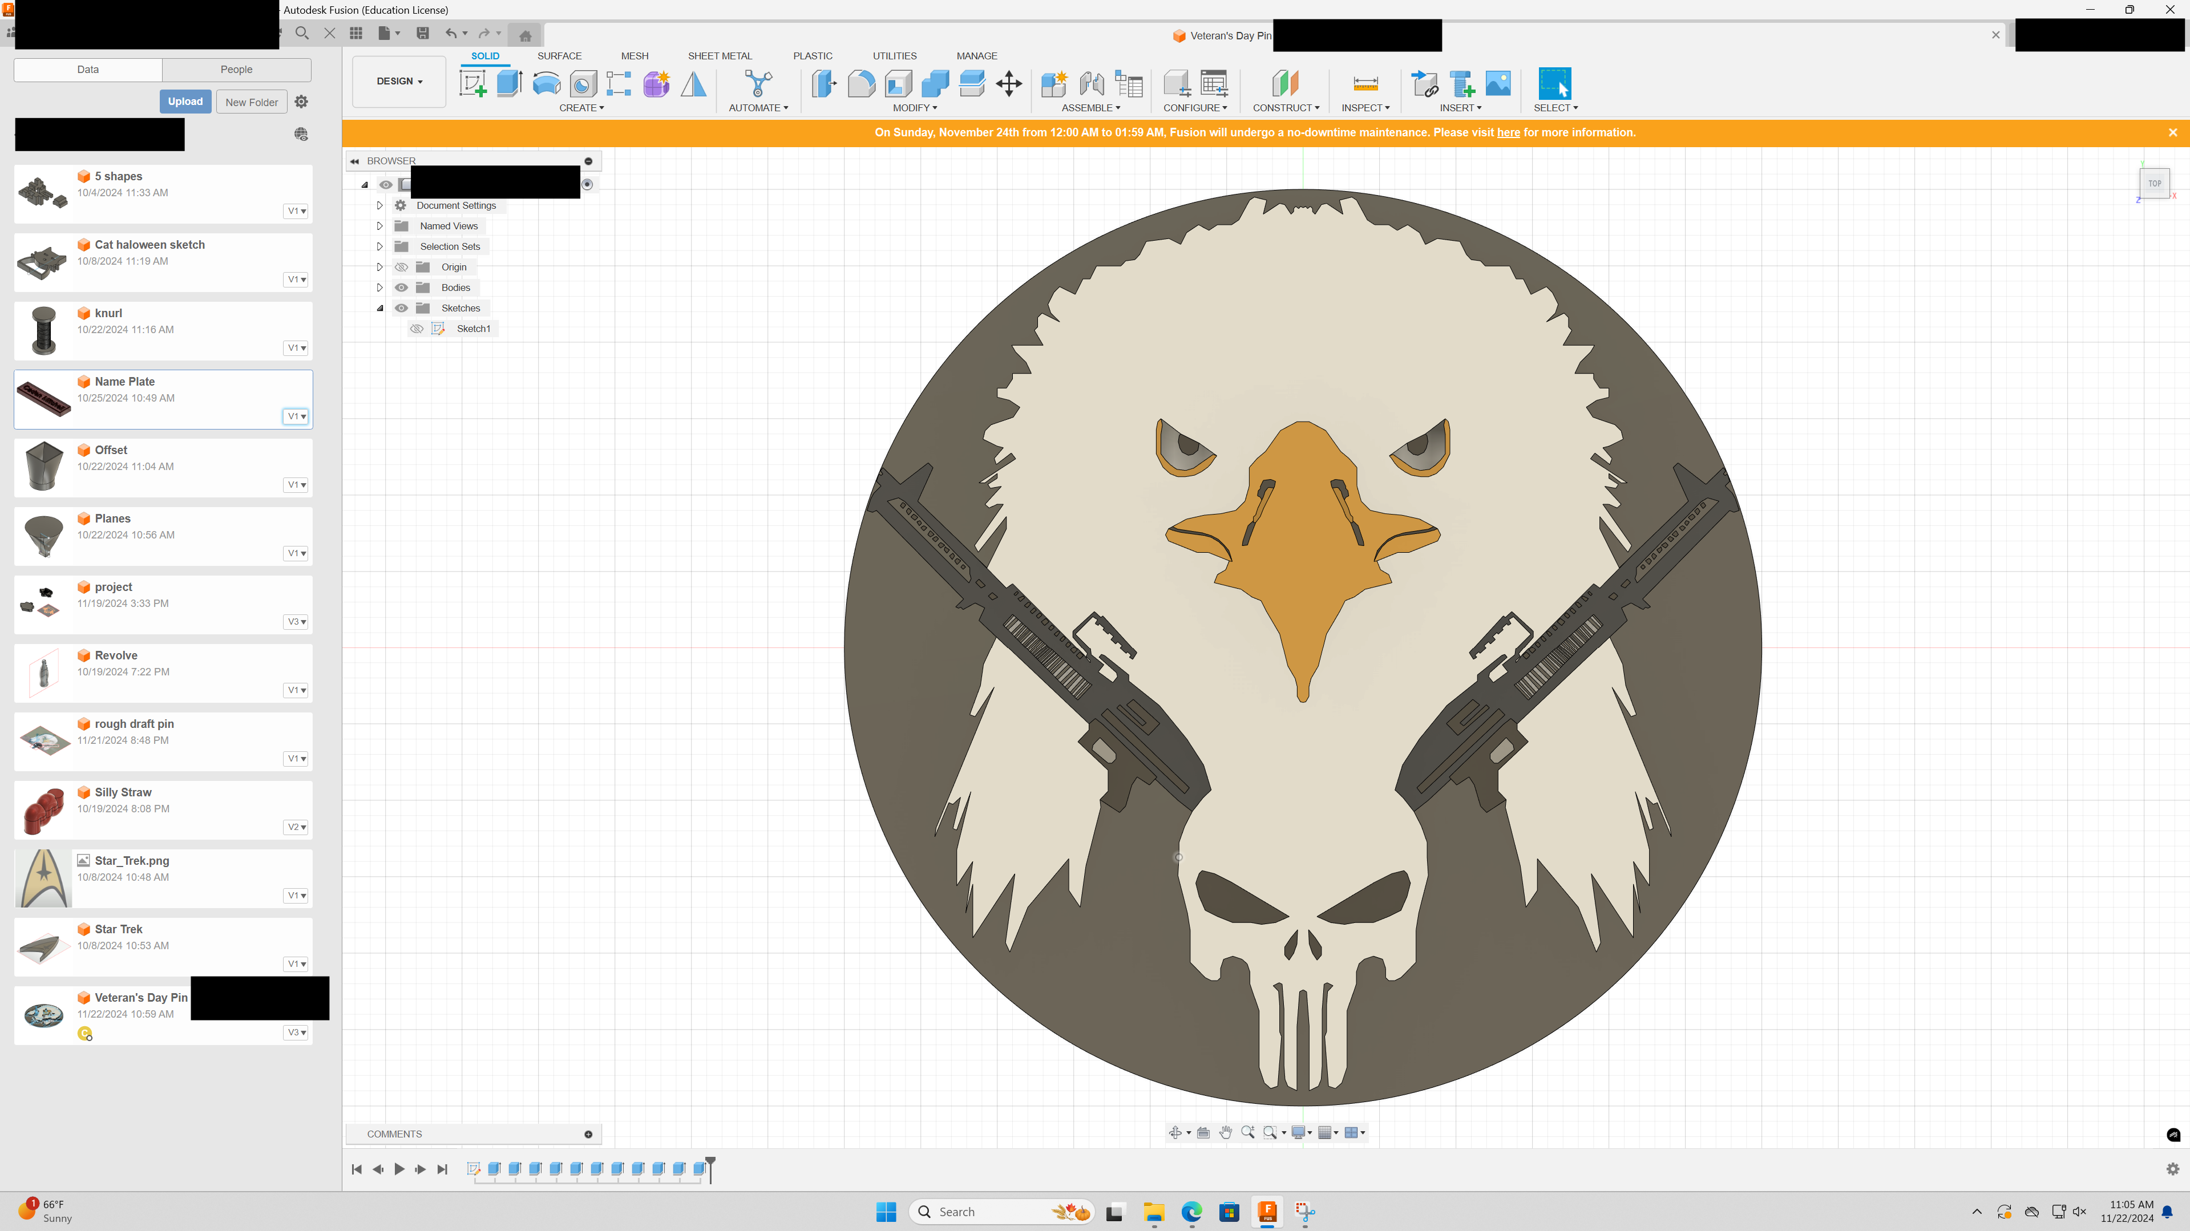2190x1231 pixels.
Task: Toggle visibility of the Bodies folder
Action: 401,287
